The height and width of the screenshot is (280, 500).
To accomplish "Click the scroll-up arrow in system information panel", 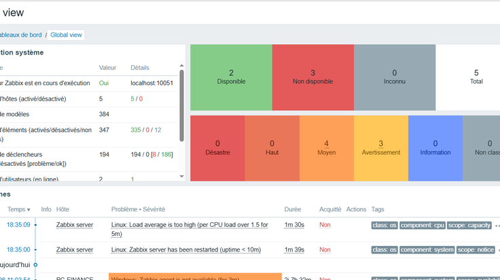I will click(181, 66).
